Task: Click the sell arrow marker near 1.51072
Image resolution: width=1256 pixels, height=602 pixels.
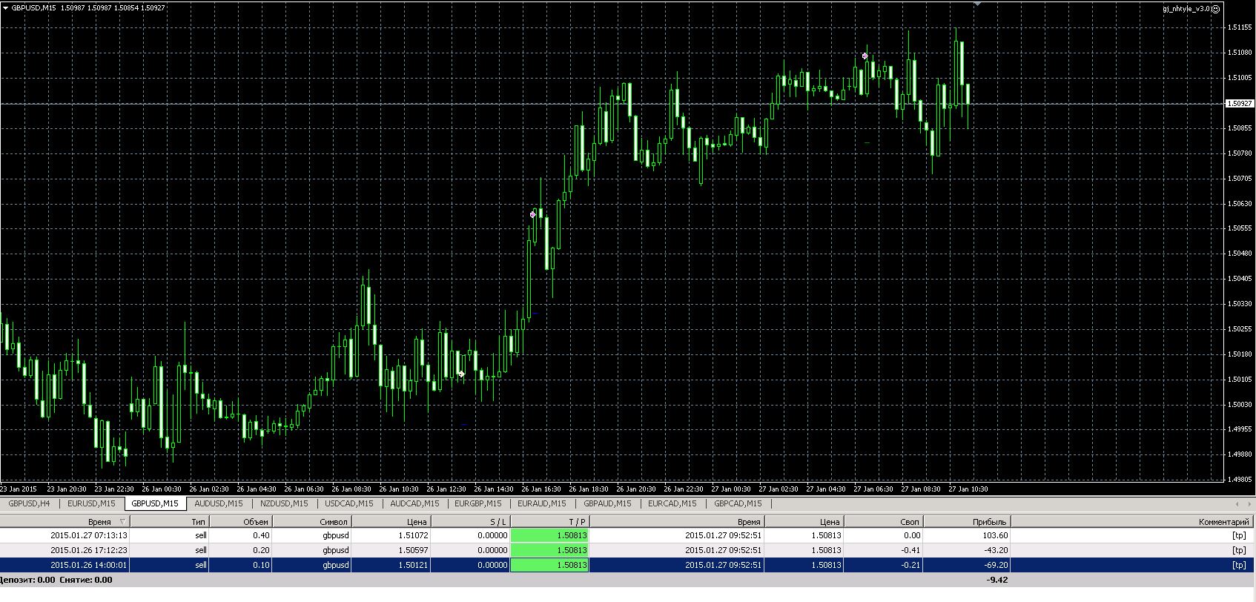Action: click(865, 56)
